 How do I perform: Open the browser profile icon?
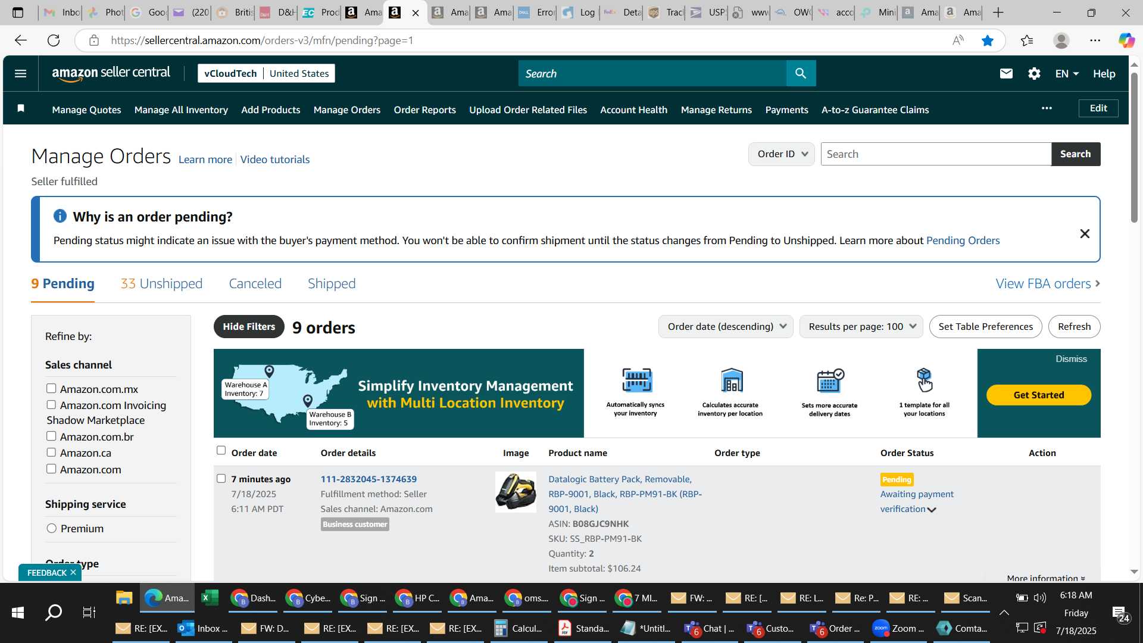(x=1061, y=40)
